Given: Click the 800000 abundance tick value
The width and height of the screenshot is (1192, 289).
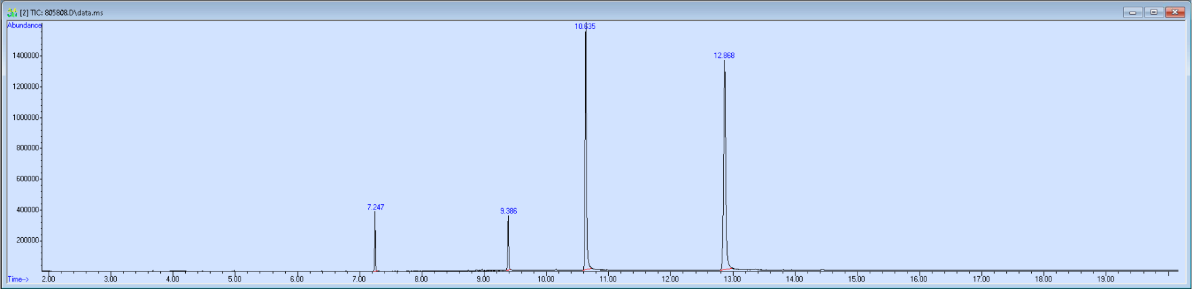Looking at the screenshot, I should click(x=27, y=148).
